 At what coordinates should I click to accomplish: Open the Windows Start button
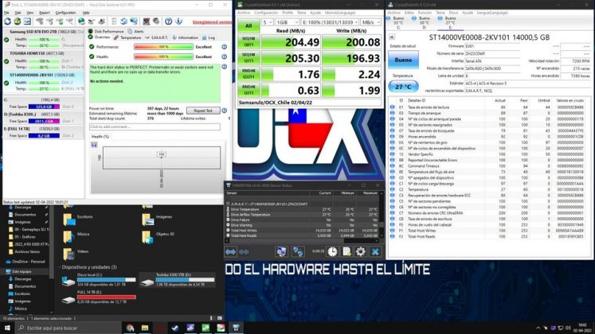tap(7, 328)
